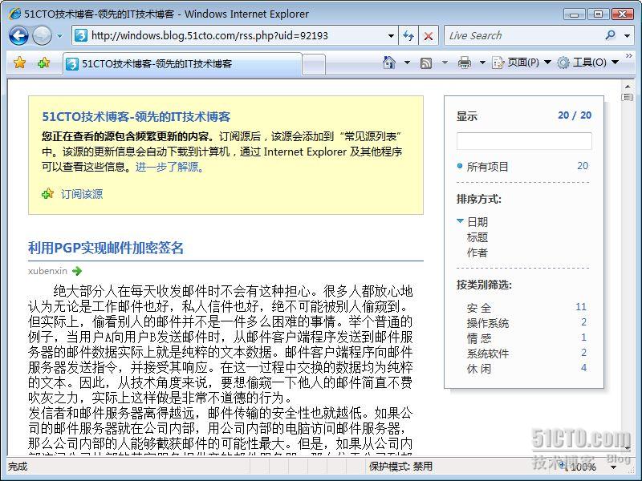Screen dimensions: 642x481
Task: Click the Print toolbar icon
Action: (464, 63)
